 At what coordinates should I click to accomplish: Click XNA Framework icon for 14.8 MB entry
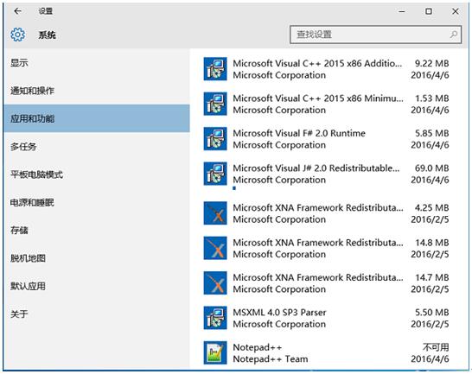pyautogui.click(x=215, y=248)
